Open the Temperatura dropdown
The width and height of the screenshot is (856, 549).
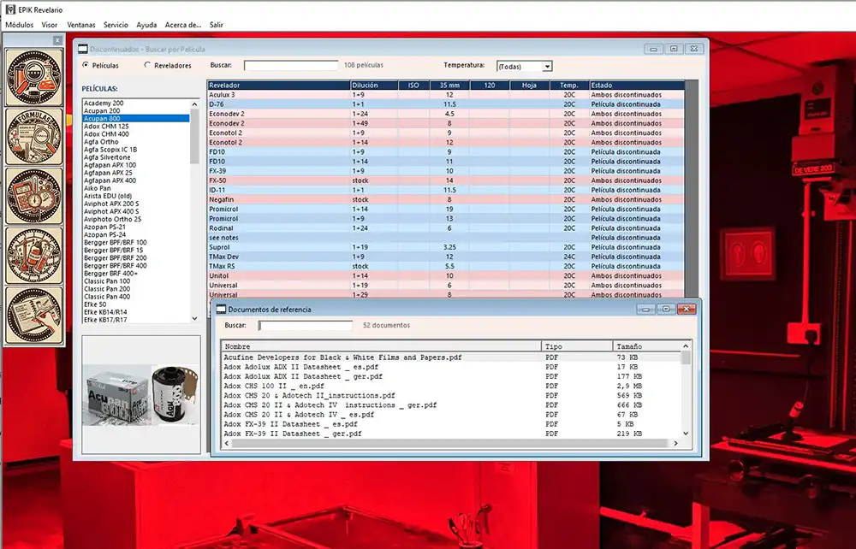click(547, 67)
